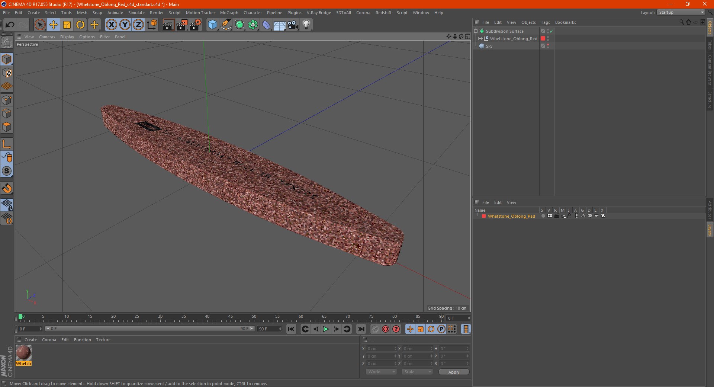Image resolution: width=714 pixels, height=387 pixels.
Task: Render to Picture Viewer icon
Action: (182, 25)
